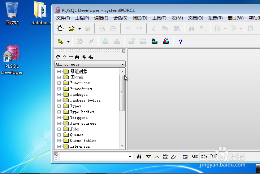This screenshot has width=260, height=174.
Task: Expand the 最近对象 folder
Action: (x=59, y=71)
